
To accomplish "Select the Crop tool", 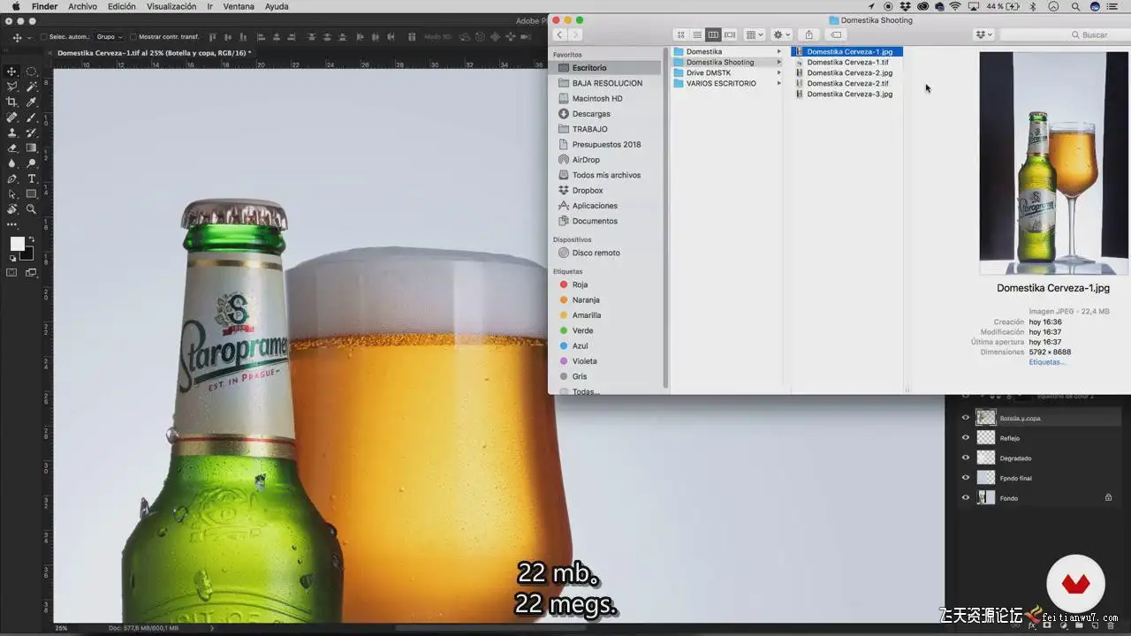I will (x=12, y=102).
